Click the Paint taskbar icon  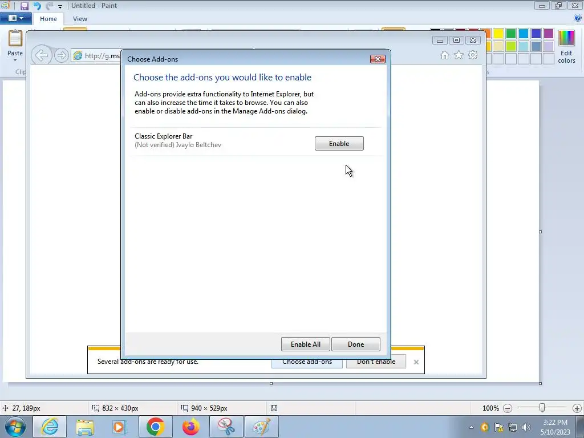click(261, 427)
